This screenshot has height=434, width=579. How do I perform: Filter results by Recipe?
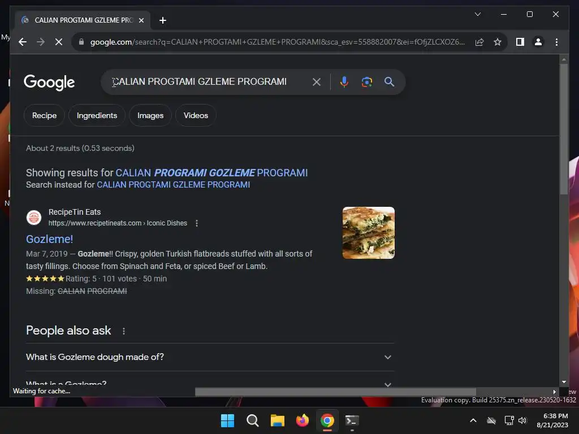pyautogui.click(x=44, y=115)
